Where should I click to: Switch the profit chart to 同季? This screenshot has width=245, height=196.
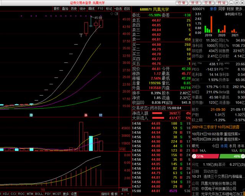click(x=222, y=9)
